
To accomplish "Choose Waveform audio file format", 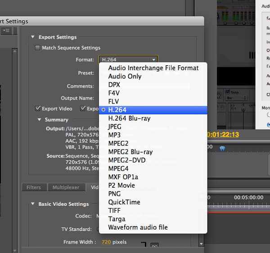I will (x=138, y=227).
